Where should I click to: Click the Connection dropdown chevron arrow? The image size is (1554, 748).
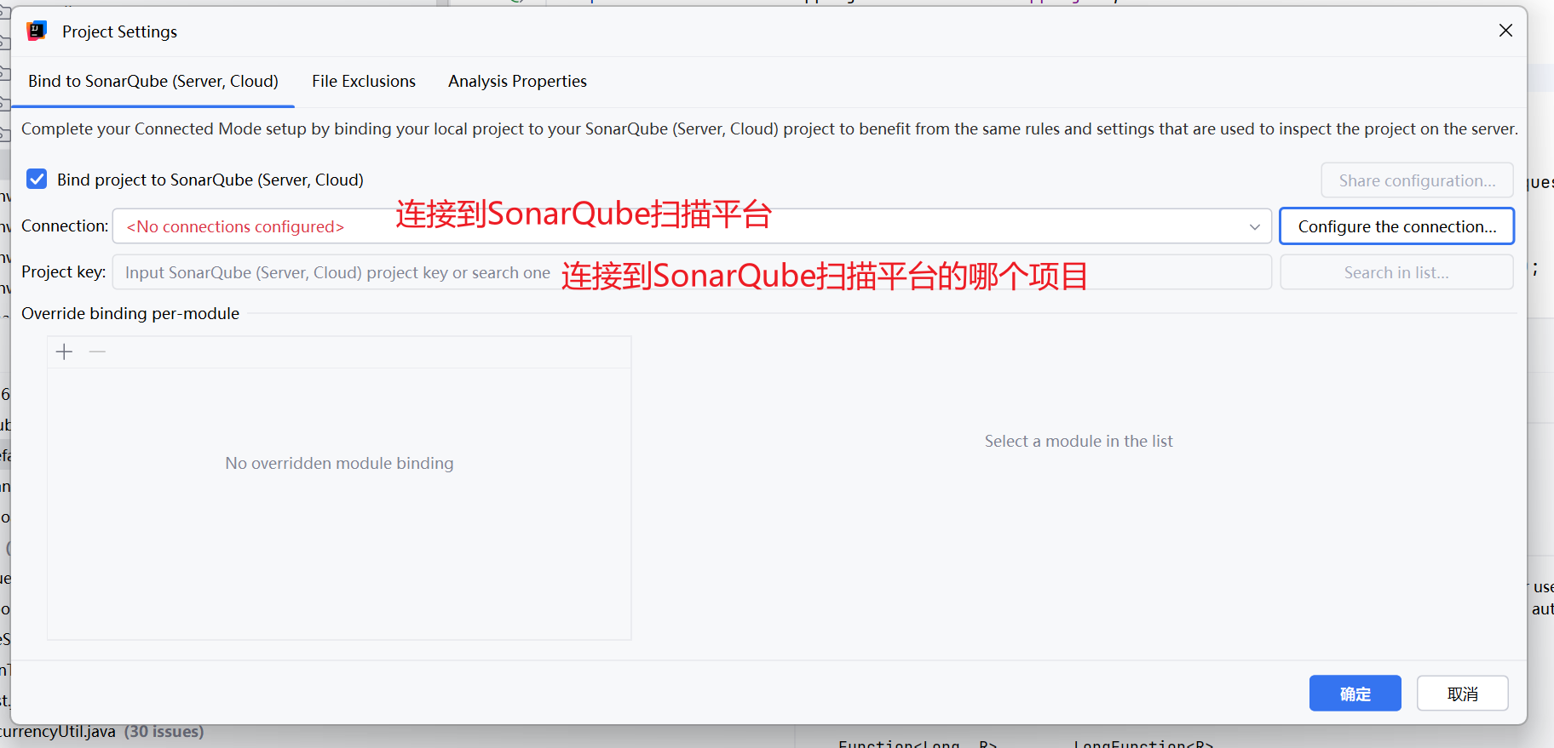click(1254, 227)
